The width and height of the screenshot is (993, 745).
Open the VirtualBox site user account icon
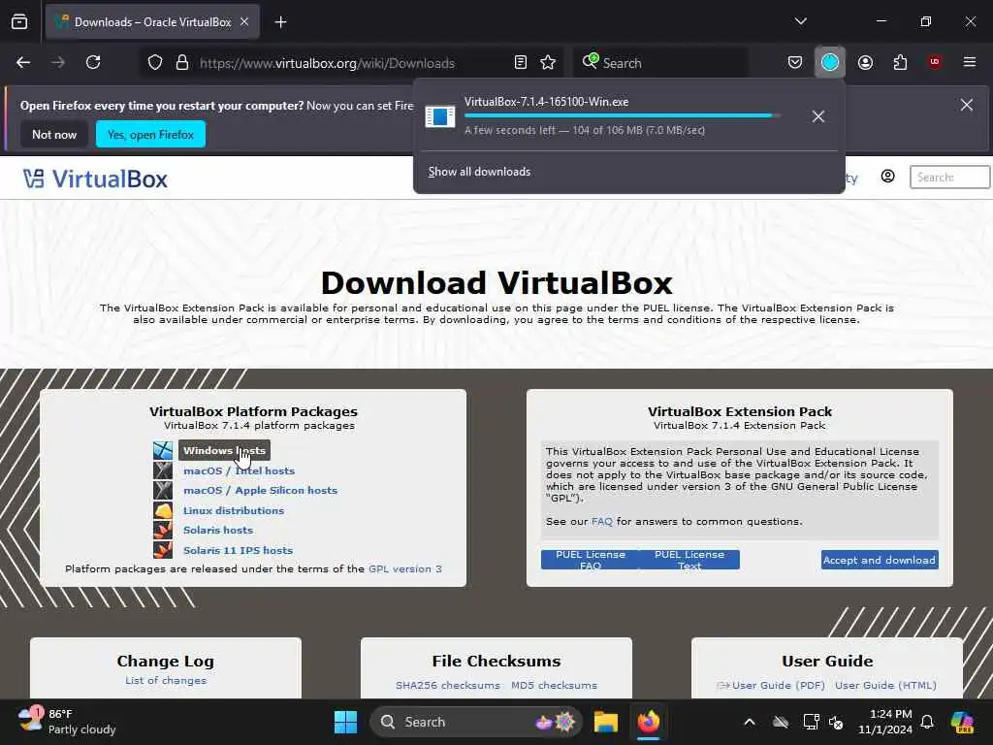[888, 177]
